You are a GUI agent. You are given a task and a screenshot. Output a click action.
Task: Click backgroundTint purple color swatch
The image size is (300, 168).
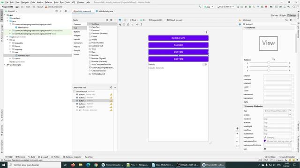pos(265,141)
